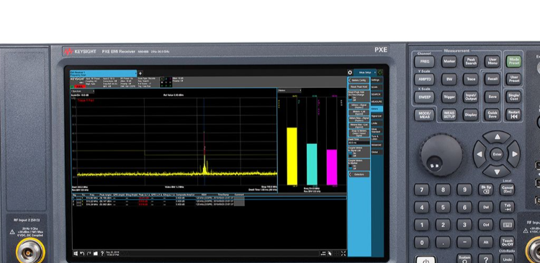Viewport: 540px width, 263px height.
Task: Click the Reset Peak Hold softkey
Action: [359, 87]
